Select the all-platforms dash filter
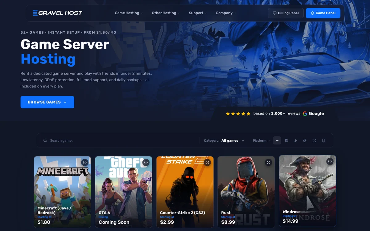The width and height of the screenshot is (370, 231). (277, 140)
